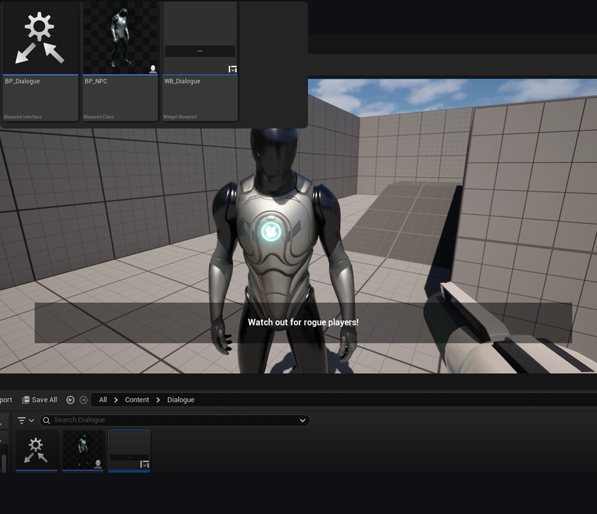Navigate back in the Content Browser

pyautogui.click(x=70, y=400)
